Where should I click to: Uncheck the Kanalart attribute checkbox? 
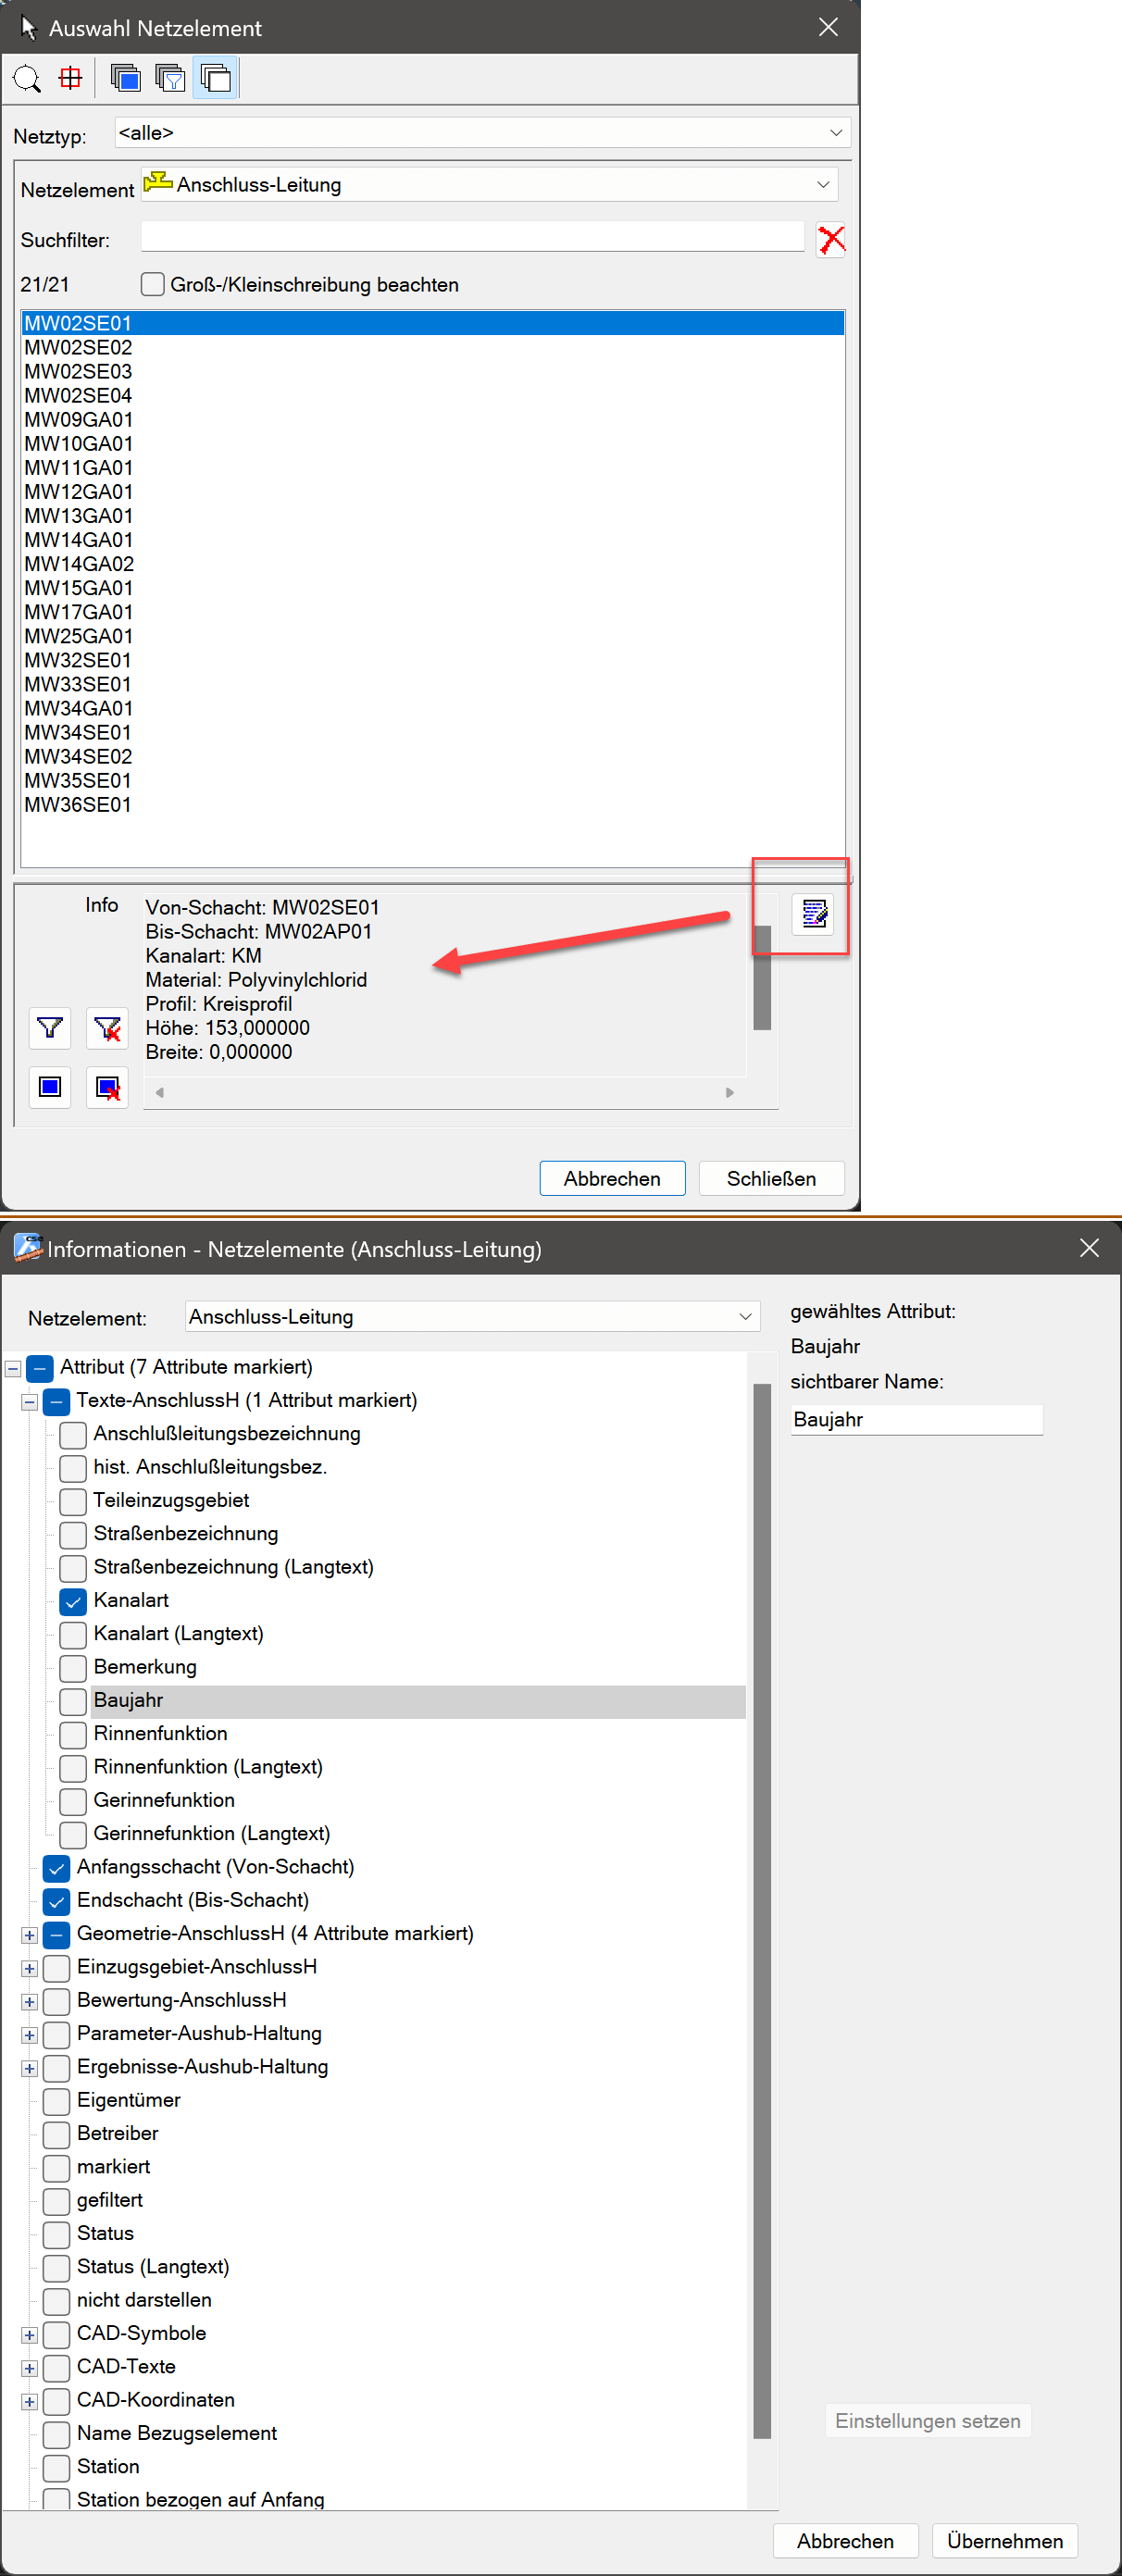click(x=73, y=1600)
